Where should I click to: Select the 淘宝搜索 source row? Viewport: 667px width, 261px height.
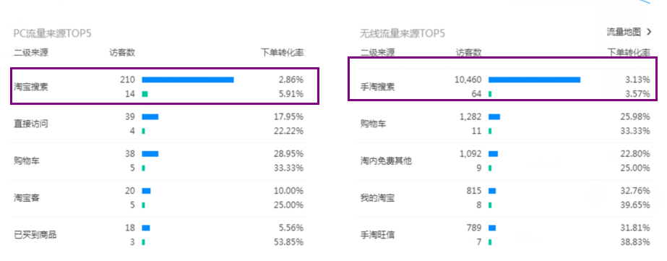[164, 85]
